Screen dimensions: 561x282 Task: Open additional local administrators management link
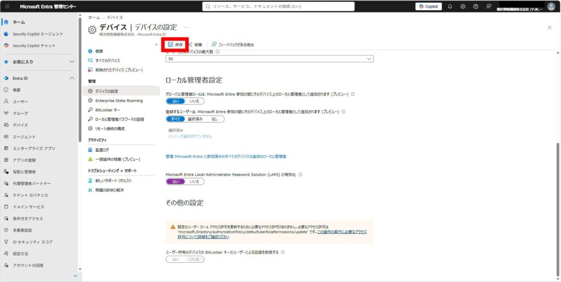226,156
